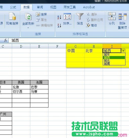Select the cell containing 马赛

tap(39, 92)
